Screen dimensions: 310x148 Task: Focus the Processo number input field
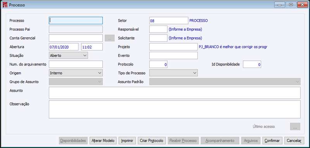pos(76,20)
